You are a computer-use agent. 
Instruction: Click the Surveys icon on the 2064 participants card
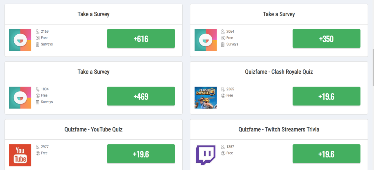click(x=222, y=44)
